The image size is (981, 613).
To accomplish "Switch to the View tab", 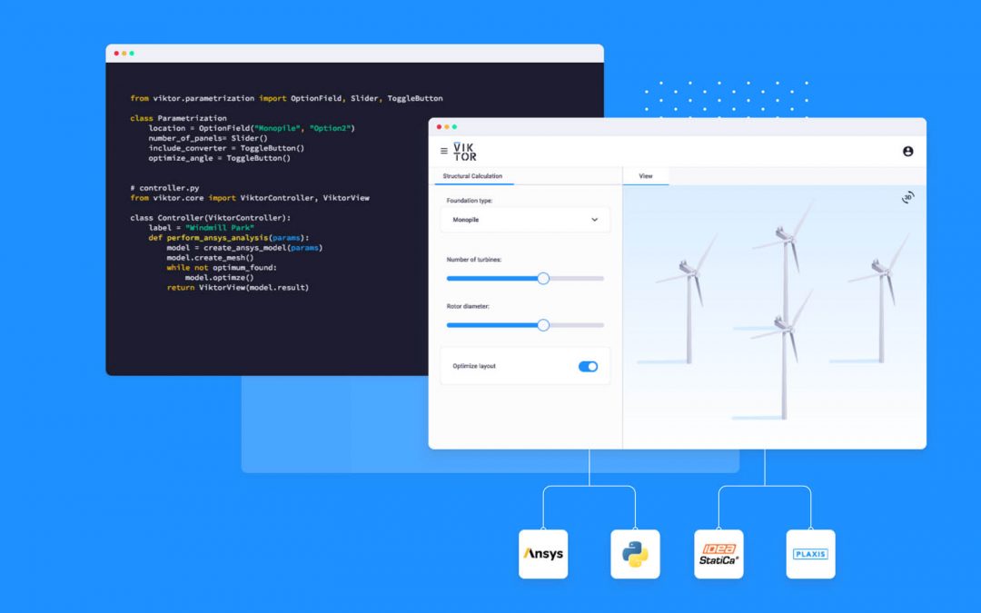I will coord(646,176).
